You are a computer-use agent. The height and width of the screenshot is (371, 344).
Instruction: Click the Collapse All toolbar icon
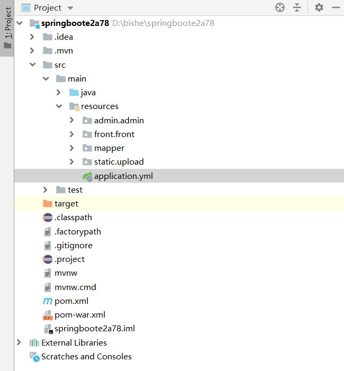point(297,7)
